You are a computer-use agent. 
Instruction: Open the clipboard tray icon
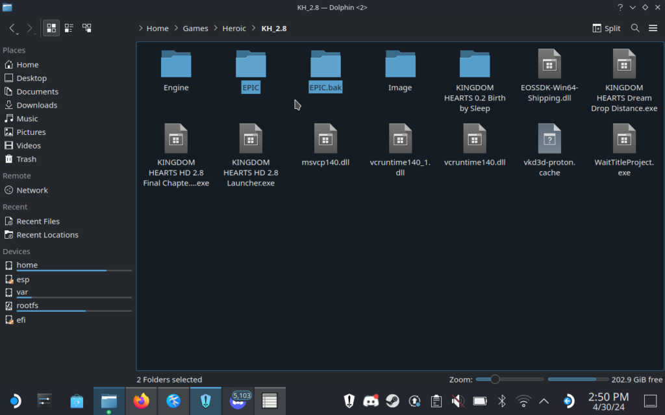[436, 401]
